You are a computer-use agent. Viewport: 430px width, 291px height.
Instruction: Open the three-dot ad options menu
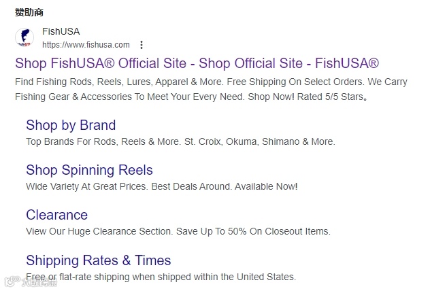pyautogui.click(x=142, y=45)
